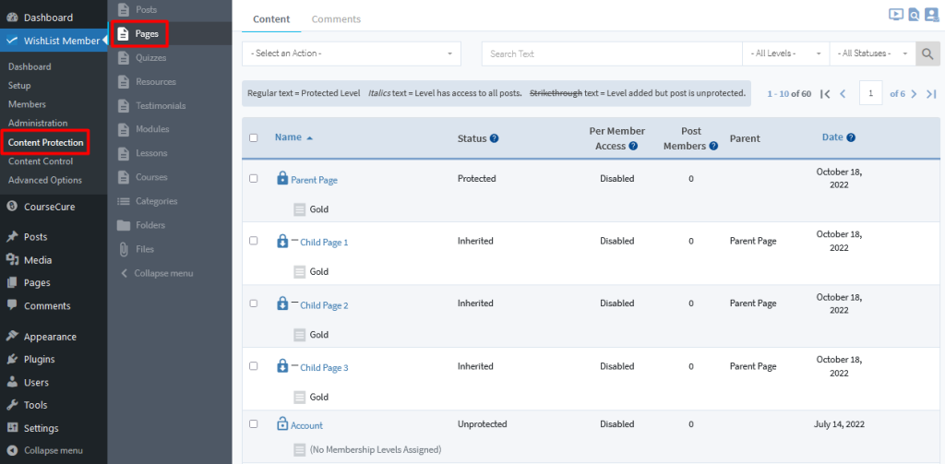Open the All Statuses filter dropdown
The height and width of the screenshot is (464, 945).
pos(873,54)
